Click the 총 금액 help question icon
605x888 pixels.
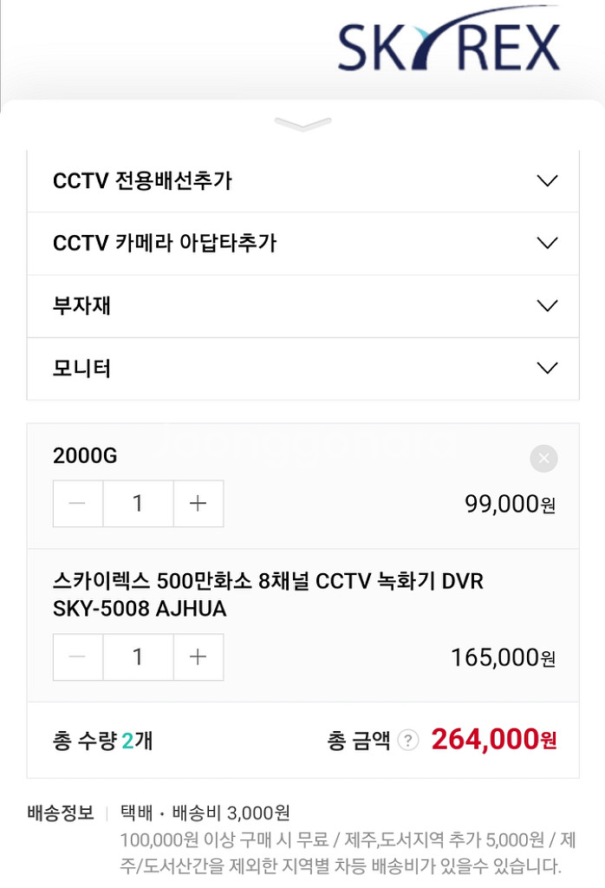pyautogui.click(x=407, y=741)
